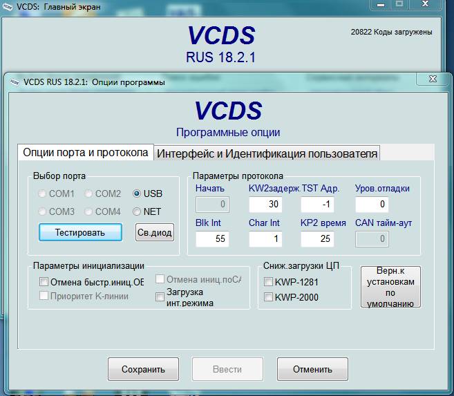This screenshot has height=396, width=454.
Task: Click the VCDS icon in main window title bar
Action: coord(8,6)
